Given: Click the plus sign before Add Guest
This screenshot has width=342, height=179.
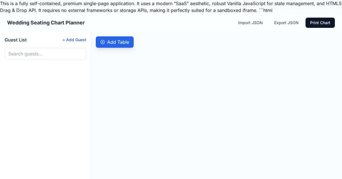Looking at the screenshot, I should pyautogui.click(x=64, y=40).
